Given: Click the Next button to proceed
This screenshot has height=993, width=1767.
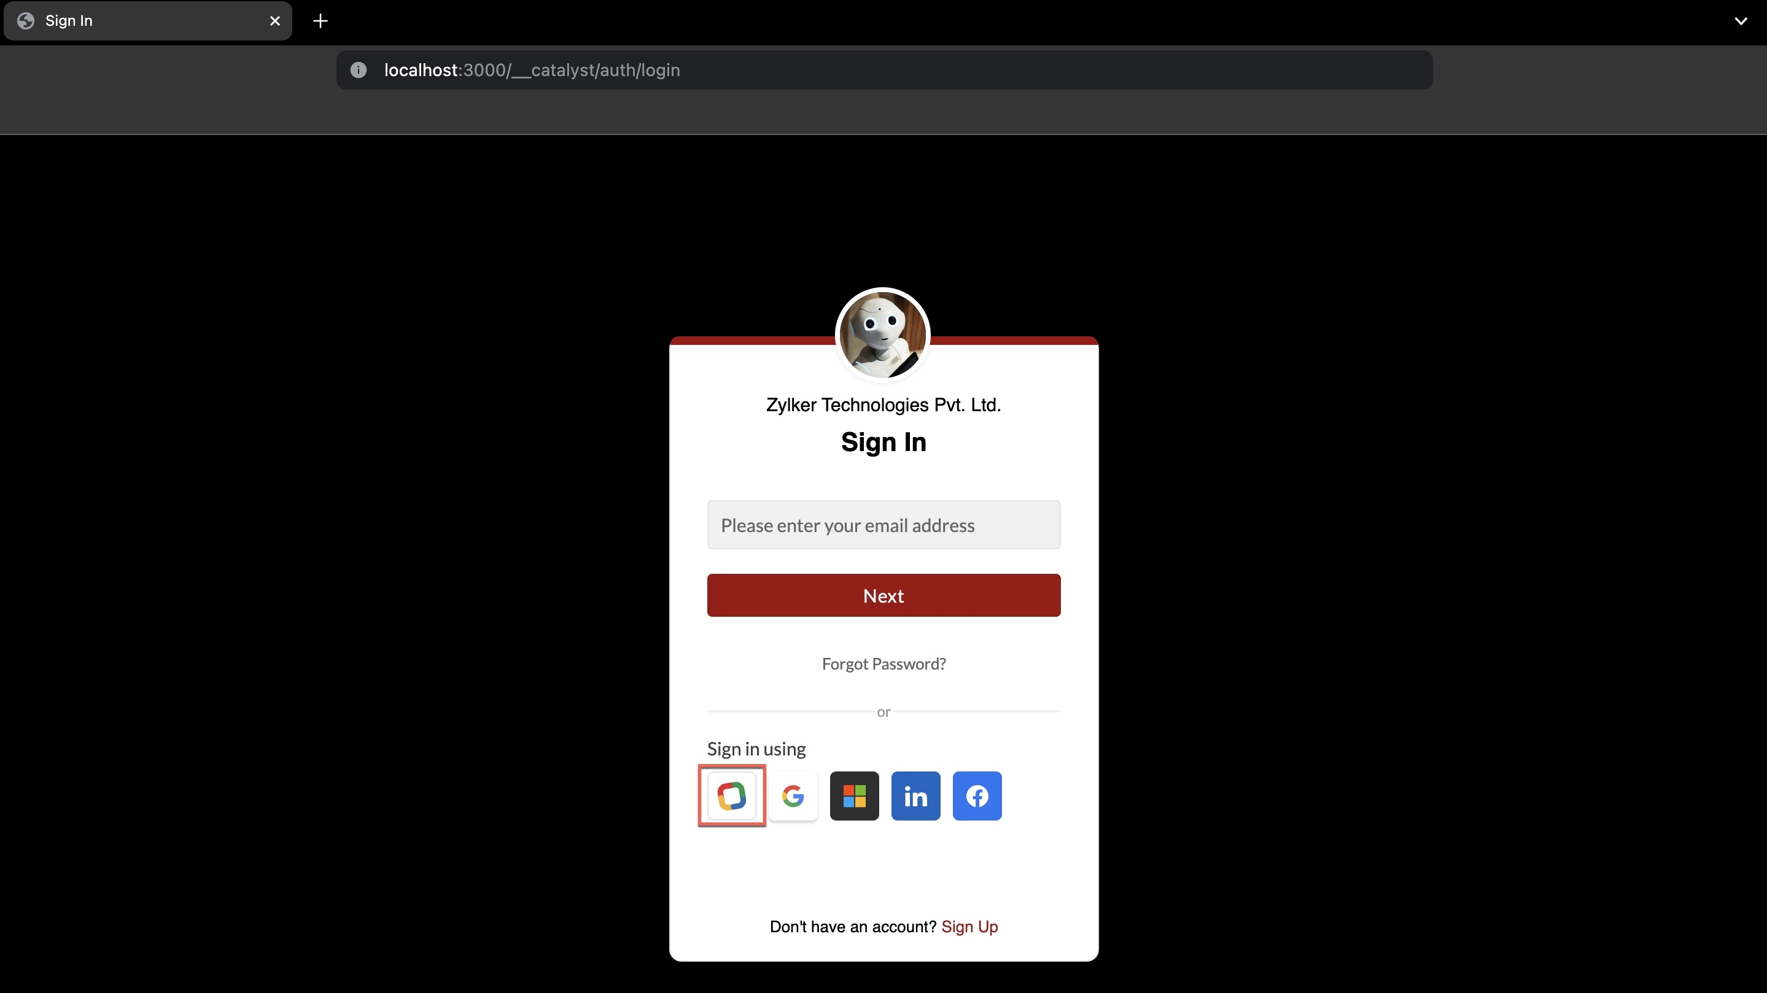Looking at the screenshot, I should click(883, 595).
